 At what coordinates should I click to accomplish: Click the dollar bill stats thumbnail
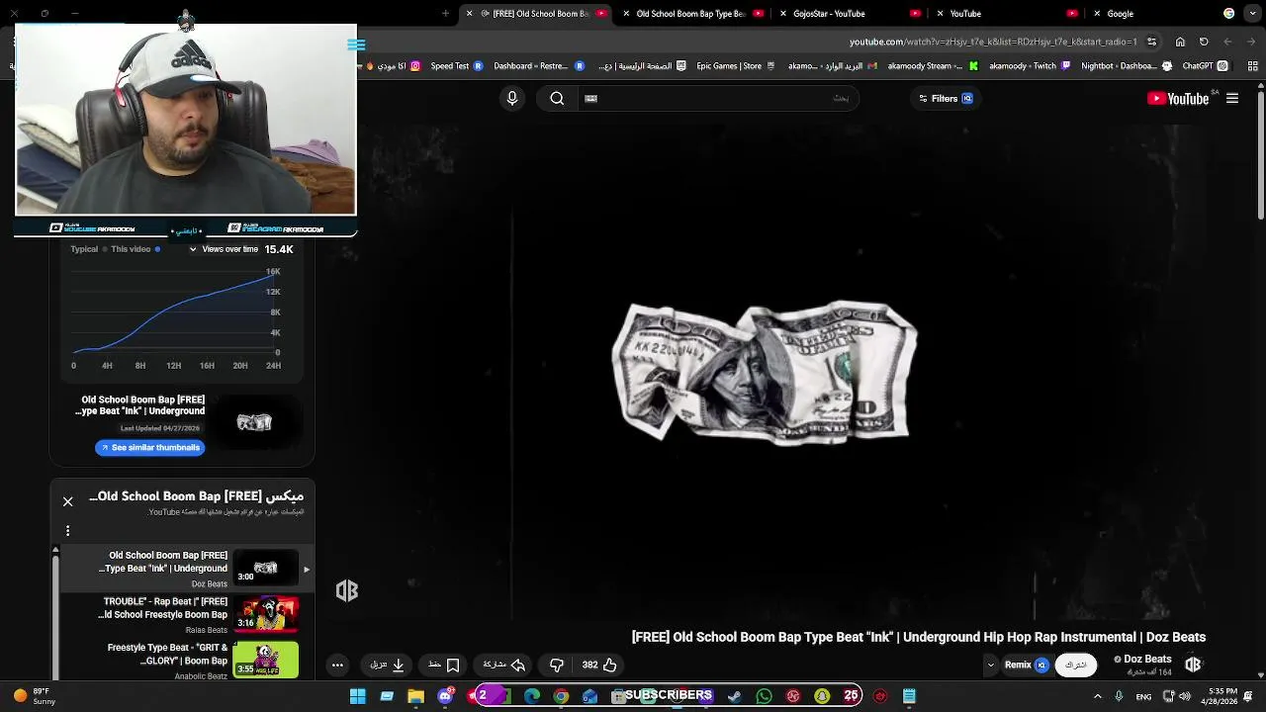[254, 422]
